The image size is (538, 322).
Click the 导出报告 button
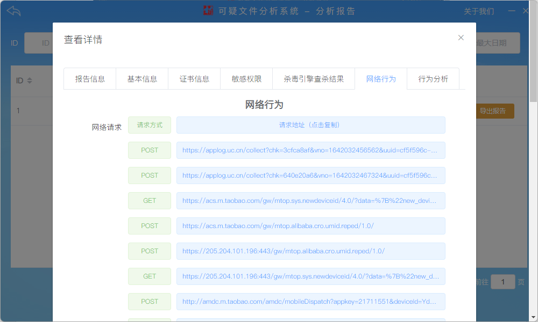tap(493, 111)
